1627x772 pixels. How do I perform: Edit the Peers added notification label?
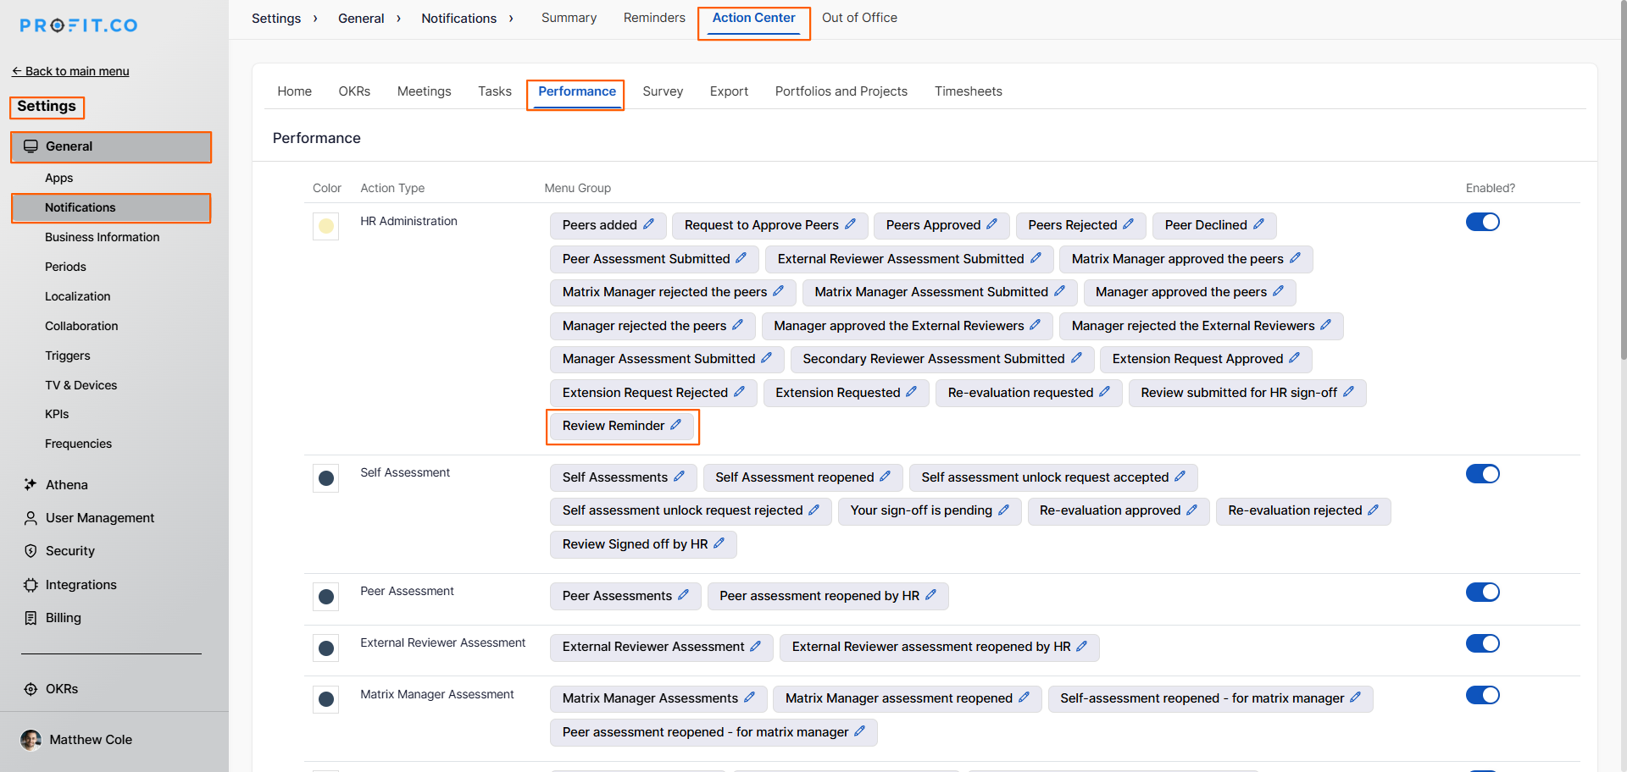(648, 224)
